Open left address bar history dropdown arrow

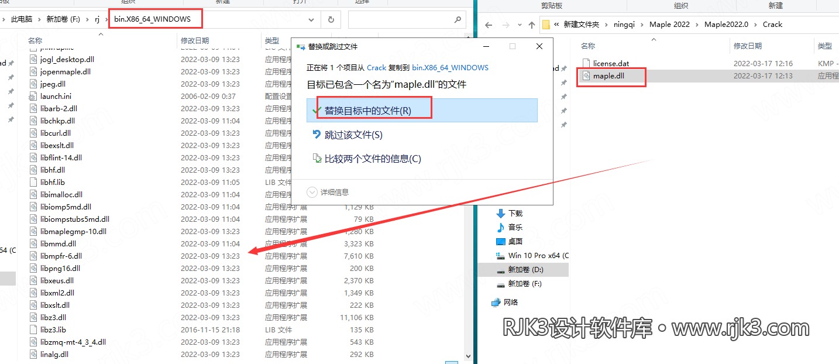pos(311,19)
